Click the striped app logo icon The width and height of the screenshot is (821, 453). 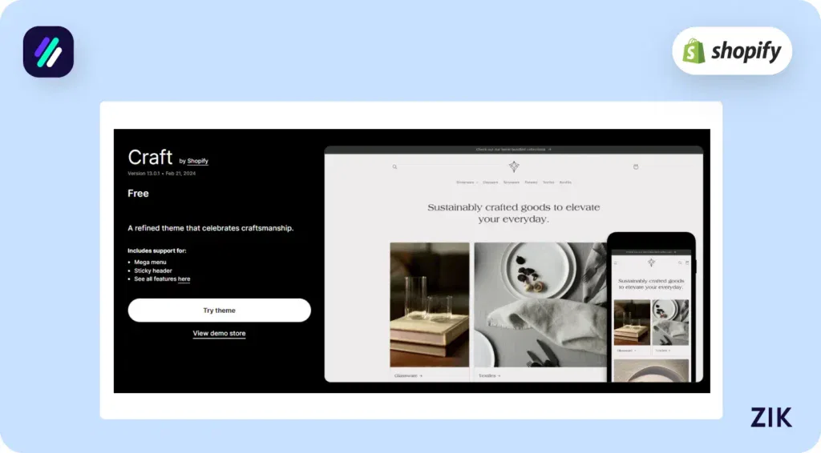(48, 52)
